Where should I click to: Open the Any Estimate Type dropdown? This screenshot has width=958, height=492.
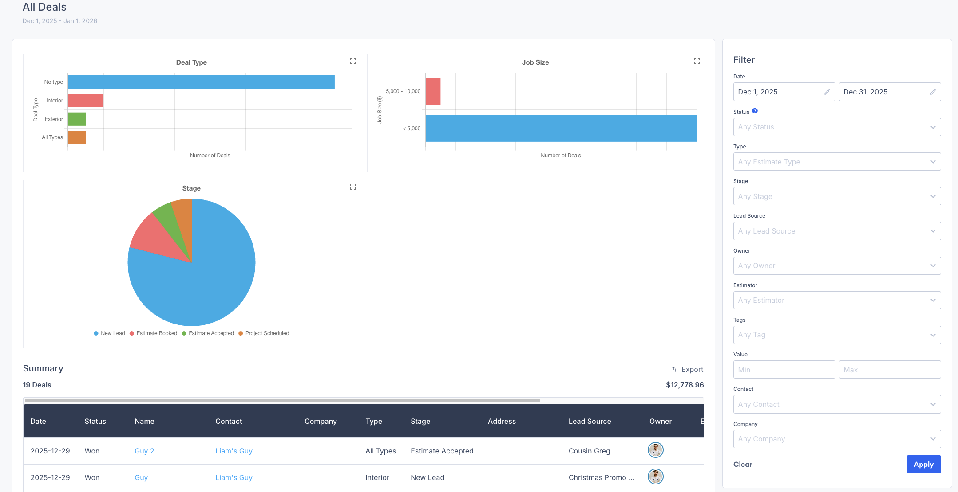click(837, 162)
